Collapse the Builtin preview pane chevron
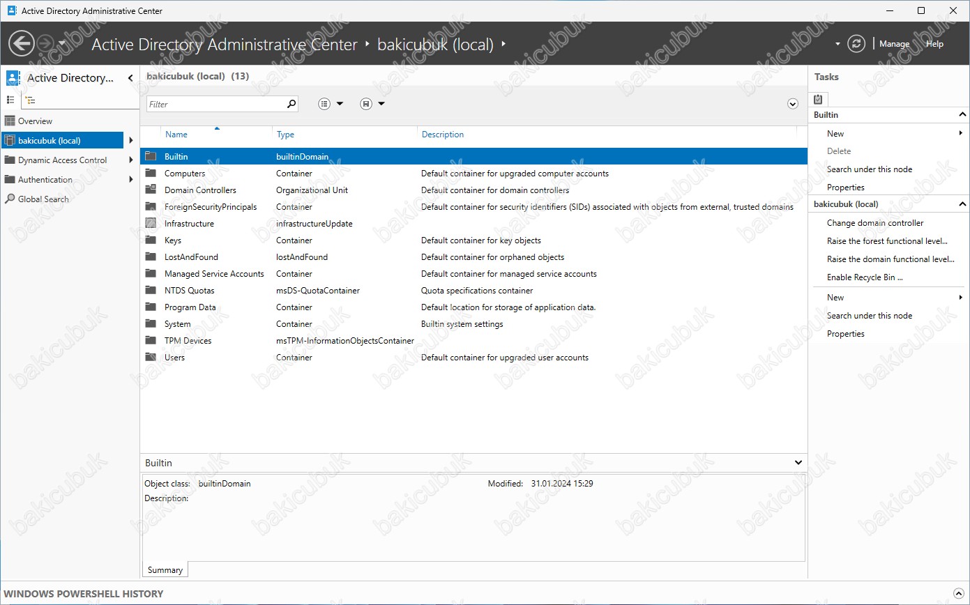970x605 pixels. pyautogui.click(x=798, y=463)
